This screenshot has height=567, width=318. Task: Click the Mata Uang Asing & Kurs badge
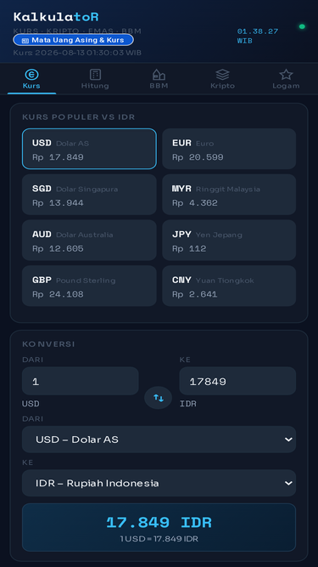pyautogui.click(x=73, y=40)
